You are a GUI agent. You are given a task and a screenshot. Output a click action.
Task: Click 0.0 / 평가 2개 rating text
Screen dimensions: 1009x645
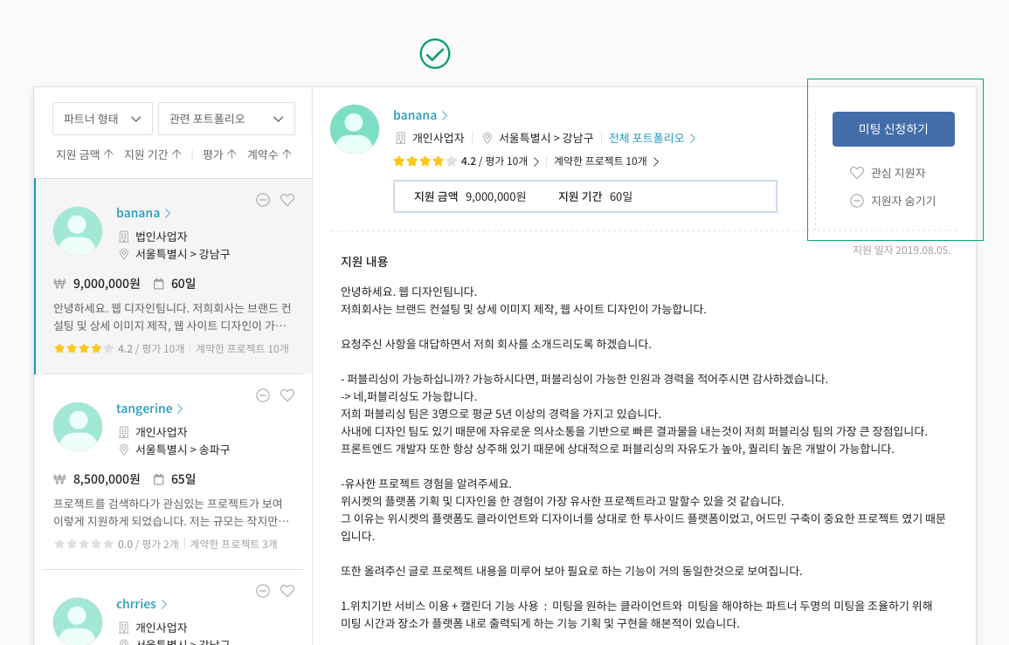point(148,544)
